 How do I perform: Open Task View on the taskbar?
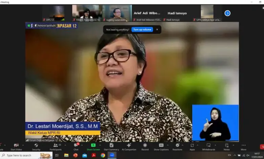(x=57, y=155)
